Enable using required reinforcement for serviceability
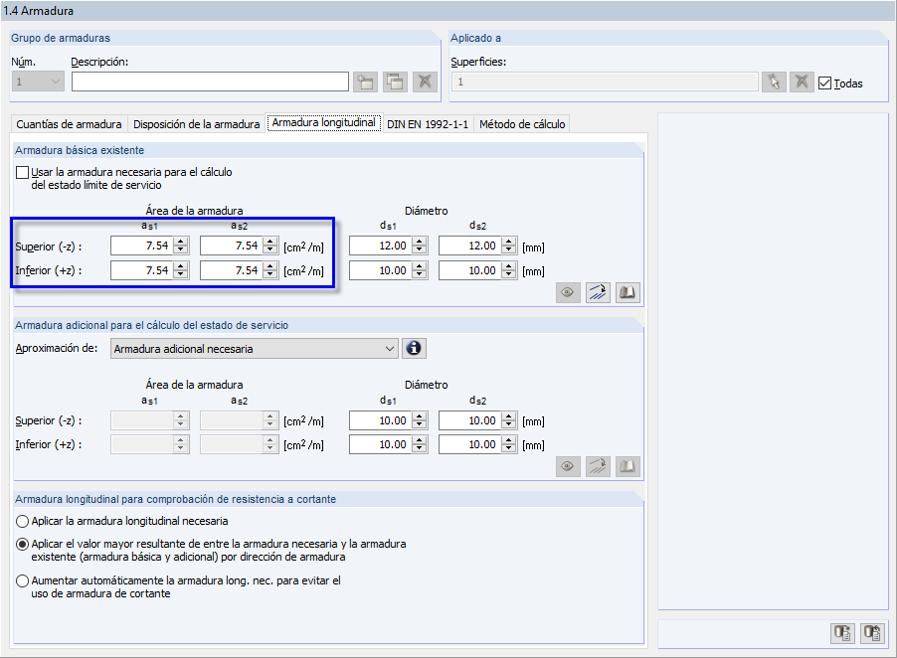This screenshot has width=897, height=658. click(22, 172)
